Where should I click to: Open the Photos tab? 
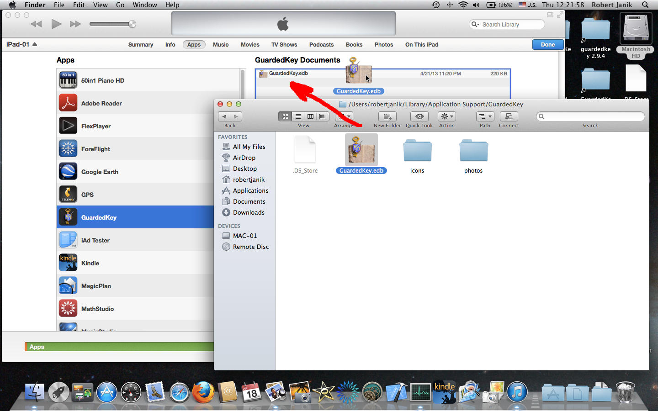coord(384,44)
